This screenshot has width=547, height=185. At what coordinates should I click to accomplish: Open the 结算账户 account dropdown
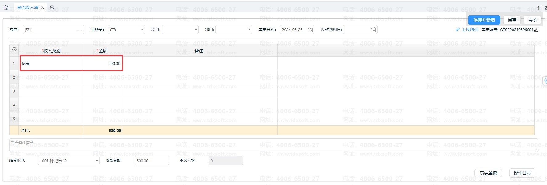click(97, 161)
